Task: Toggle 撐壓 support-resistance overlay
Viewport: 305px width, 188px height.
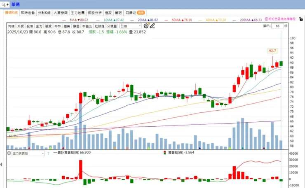Action: [76, 26]
